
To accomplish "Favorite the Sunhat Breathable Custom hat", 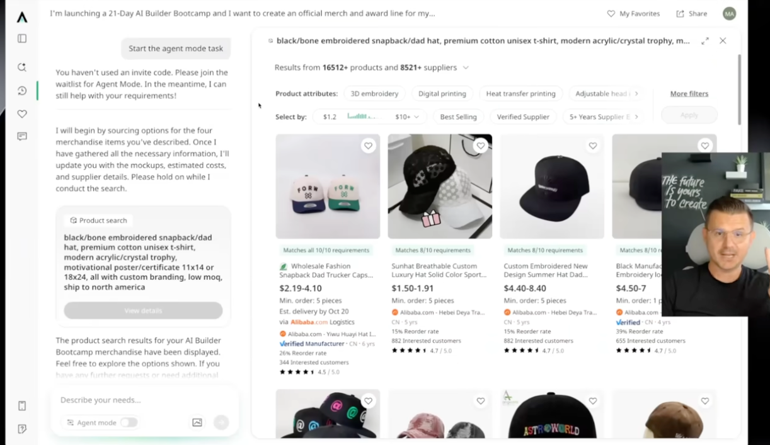I will coord(480,146).
